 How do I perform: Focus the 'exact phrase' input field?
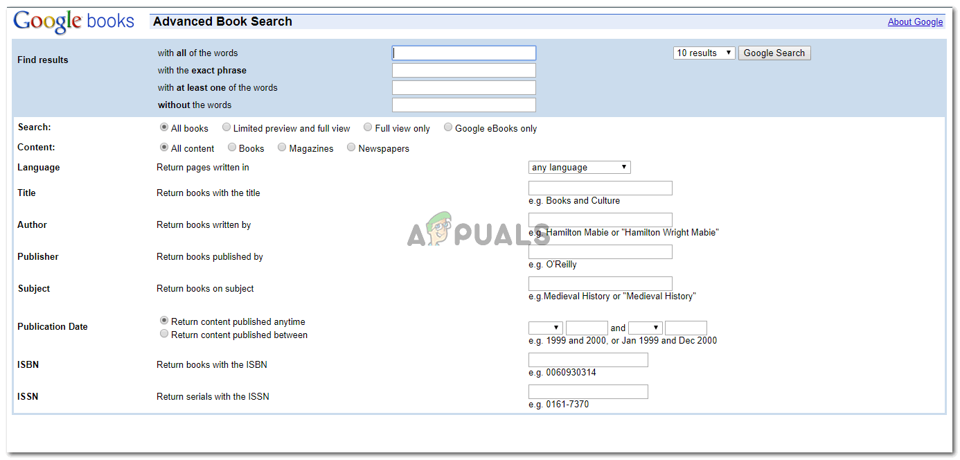point(464,71)
